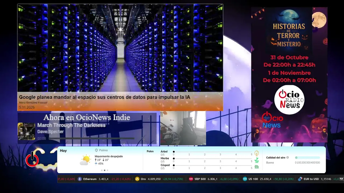Click the 1 de Noviembre schedule text

[289, 73]
